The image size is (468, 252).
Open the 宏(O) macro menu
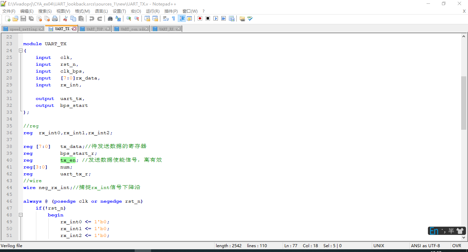[136, 11]
